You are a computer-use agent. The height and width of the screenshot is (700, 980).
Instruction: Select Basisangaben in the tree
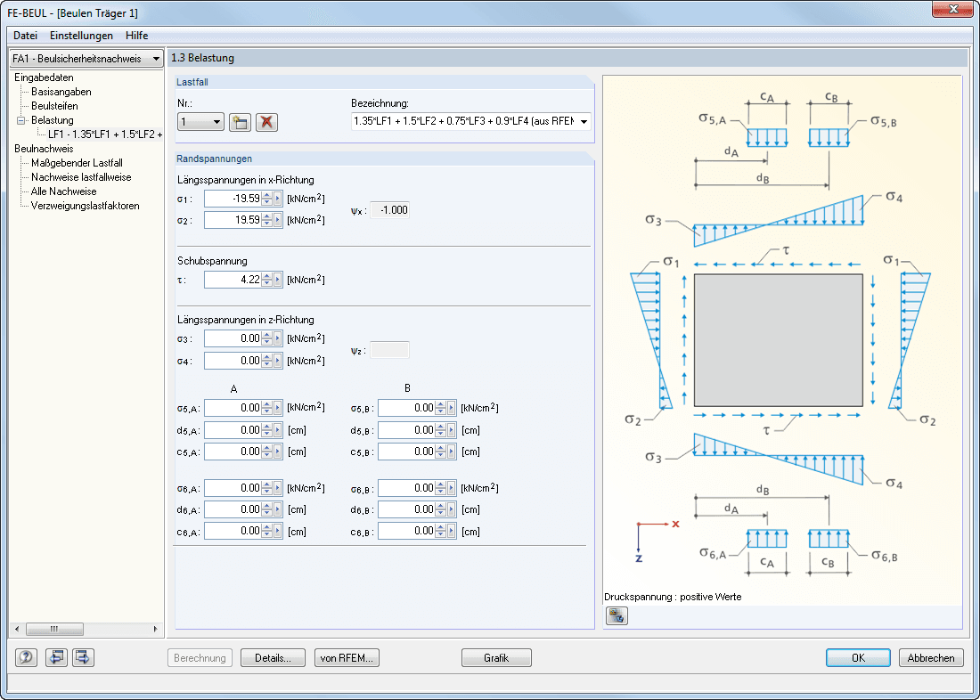[61, 92]
